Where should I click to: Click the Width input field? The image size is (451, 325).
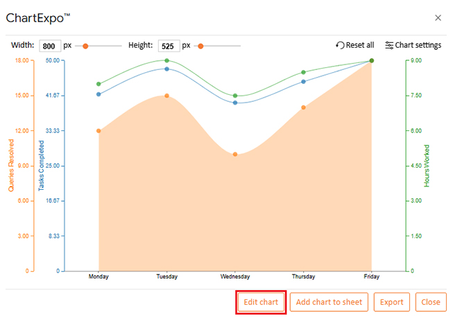[x=49, y=46]
